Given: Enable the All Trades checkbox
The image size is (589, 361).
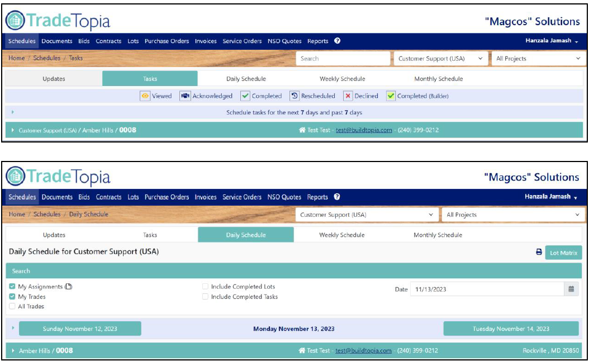Looking at the screenshot, I should [x=12, y=306].
